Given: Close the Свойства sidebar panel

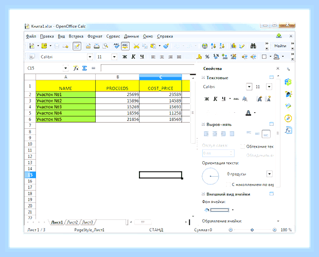Looking at the screenshot, I should (x=278, y=68).
